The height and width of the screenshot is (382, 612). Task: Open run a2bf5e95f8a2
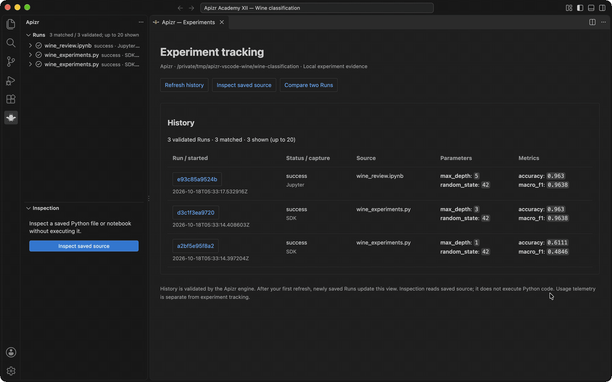[196, 246]
